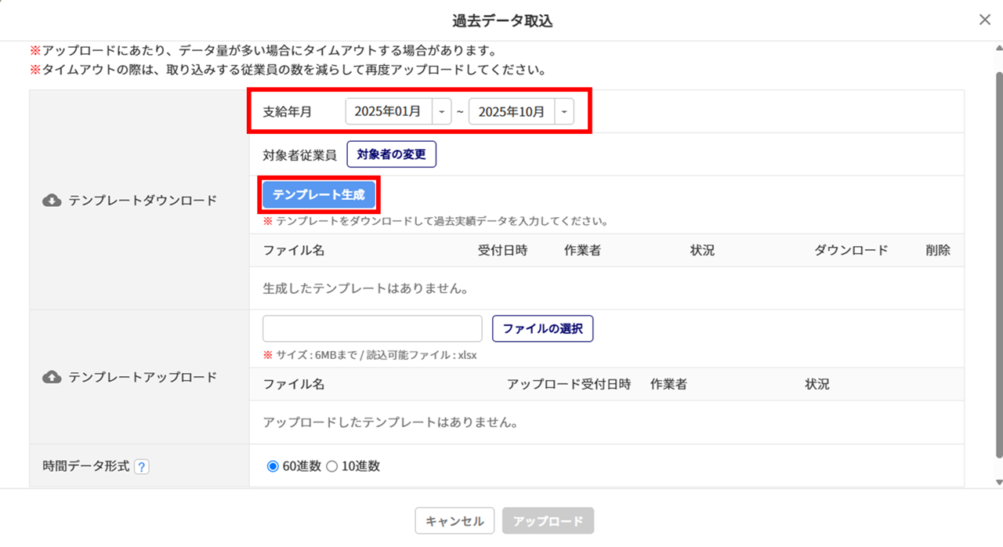Click the 2025年10月 end month field
This screenshot has width=1003, height=547.
pyautogui.click(x=512, y=112)
